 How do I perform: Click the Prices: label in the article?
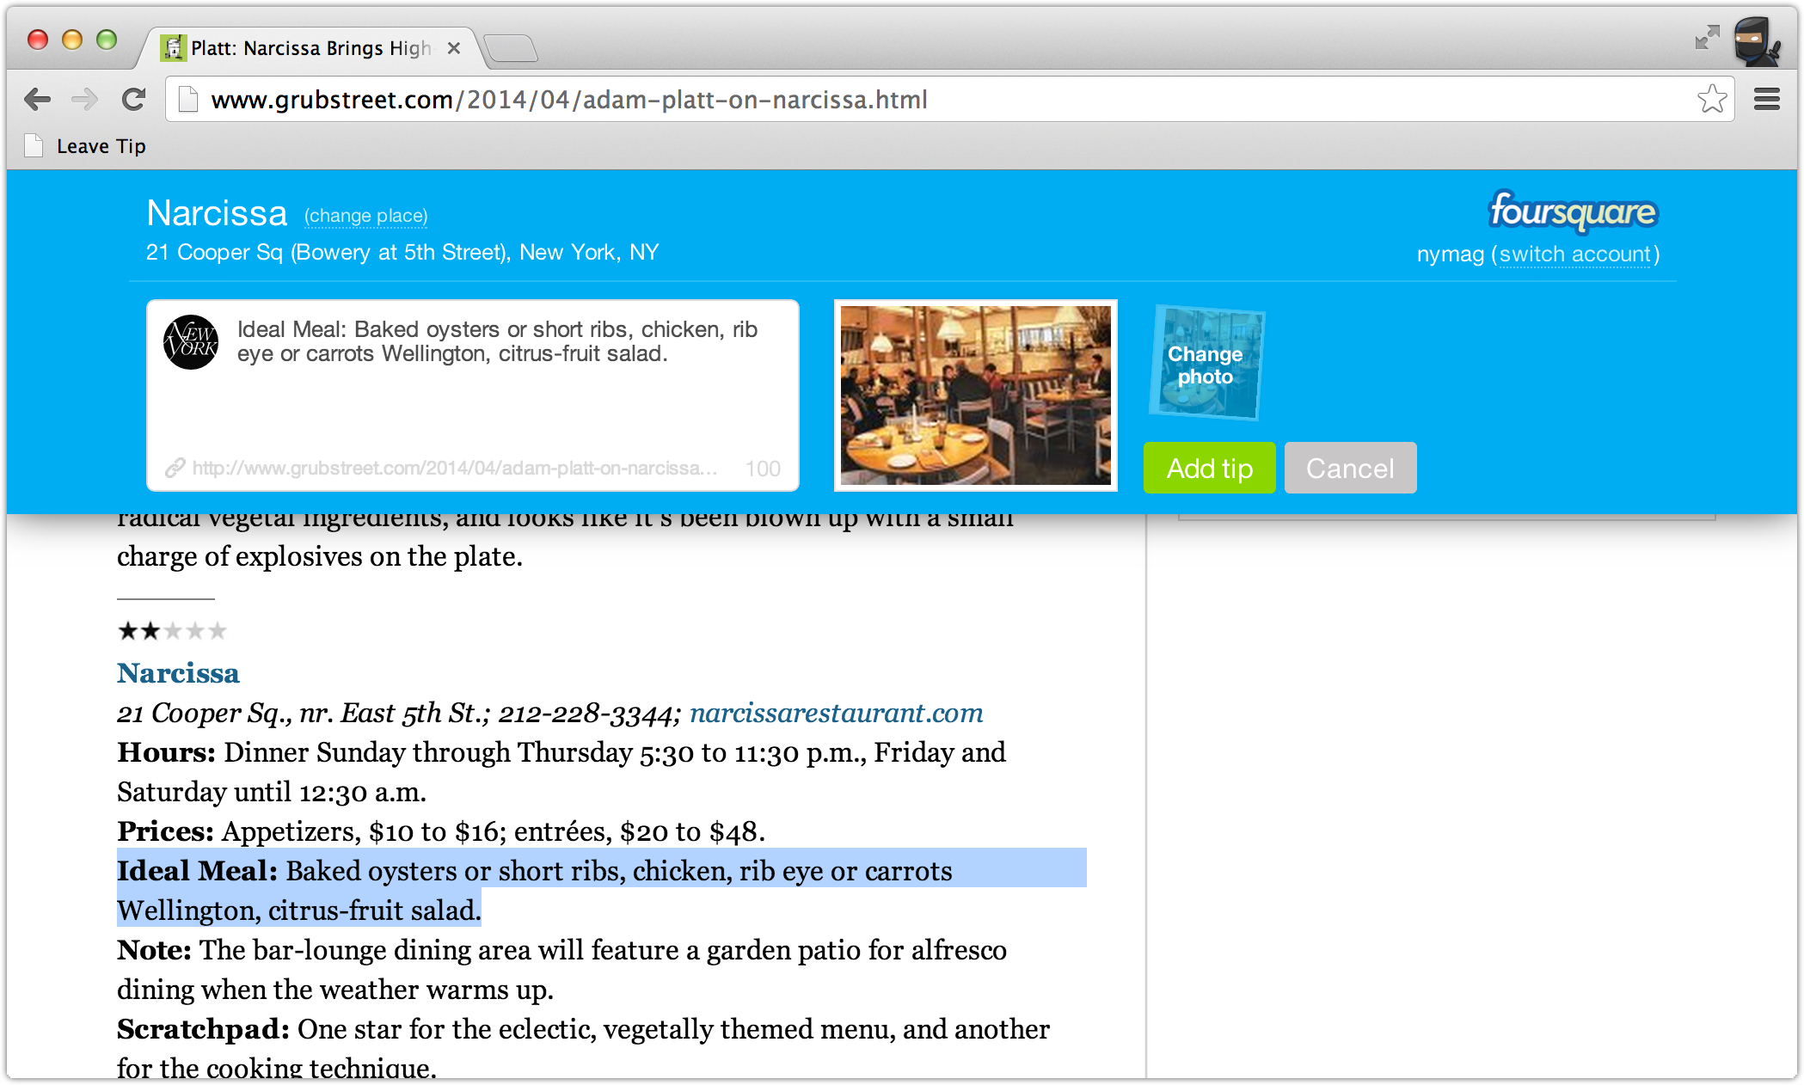165,831
